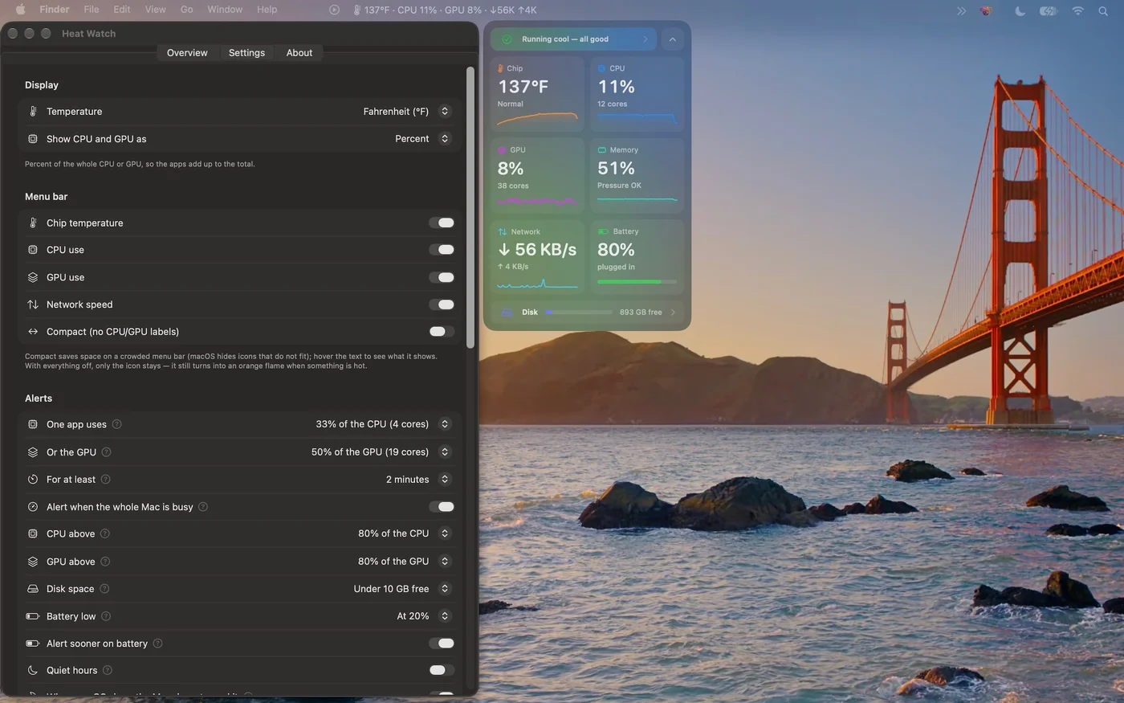Click the chip icon beside CPU use
The image size is (1124, 703).
33,250
